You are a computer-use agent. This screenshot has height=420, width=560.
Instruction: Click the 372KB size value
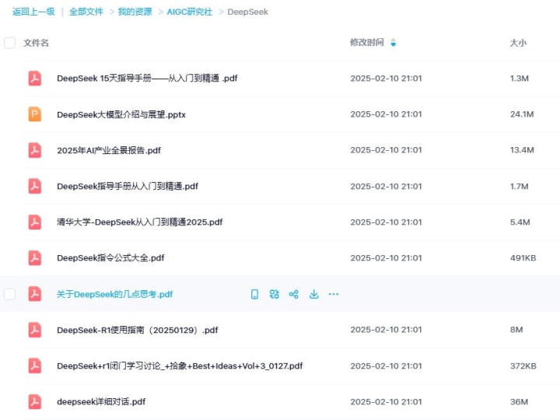[x=523, y=366]
